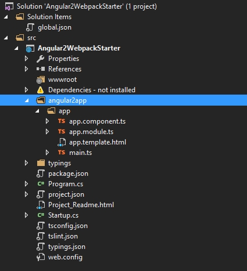247x271 pixels.
Task: Click the web project icon of Angular2WebpackStarter
Action: (x=30, y=48)
